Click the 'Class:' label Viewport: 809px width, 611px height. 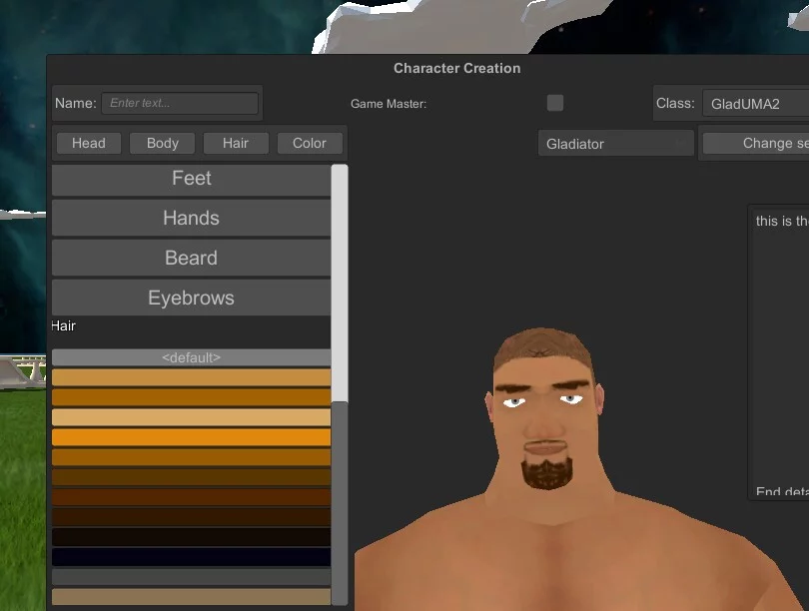[675, 103]
